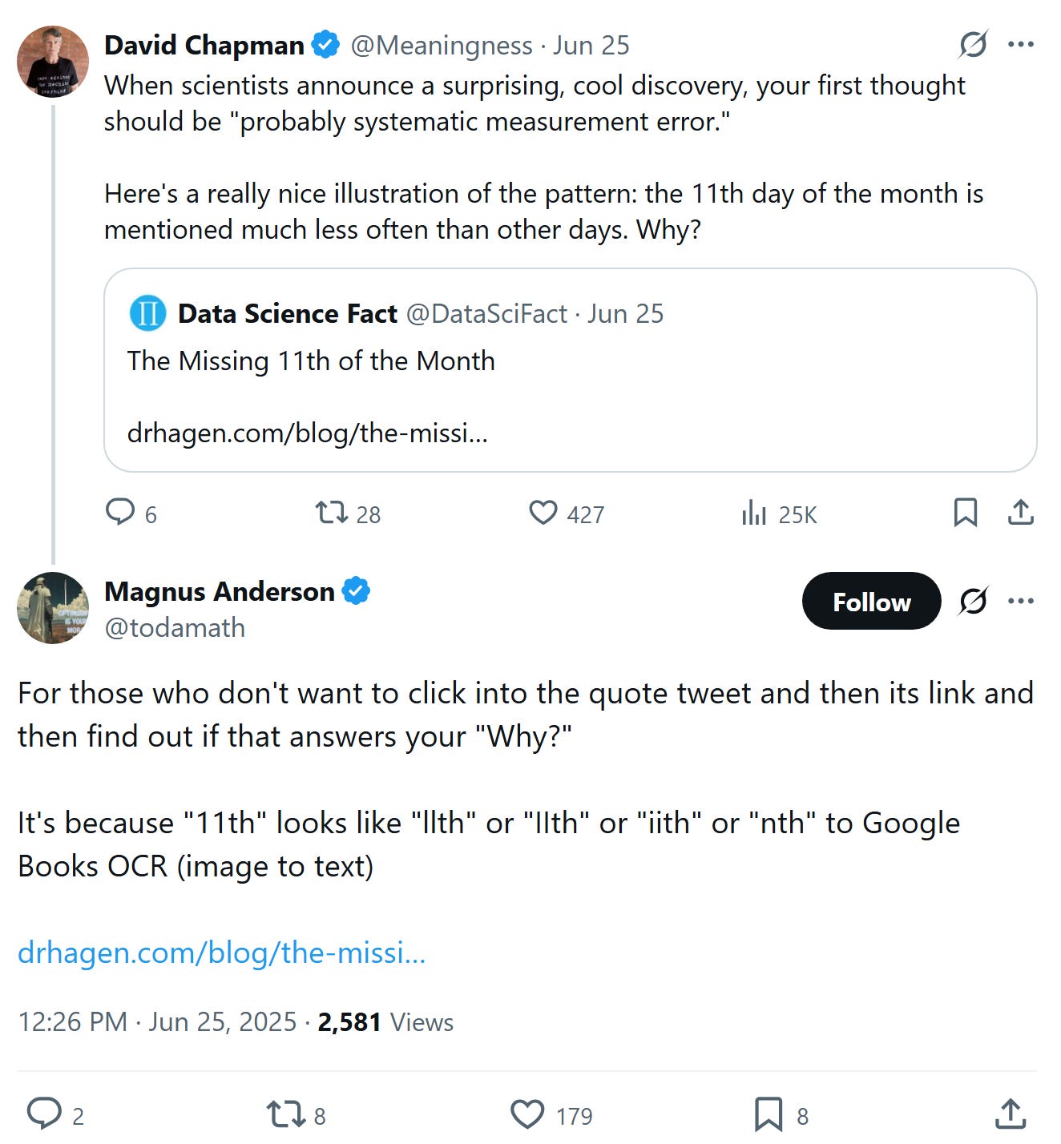Reply to David Chapman's tweet
The width and height of the screenshot is (1061, 1144).
point(121,512)
